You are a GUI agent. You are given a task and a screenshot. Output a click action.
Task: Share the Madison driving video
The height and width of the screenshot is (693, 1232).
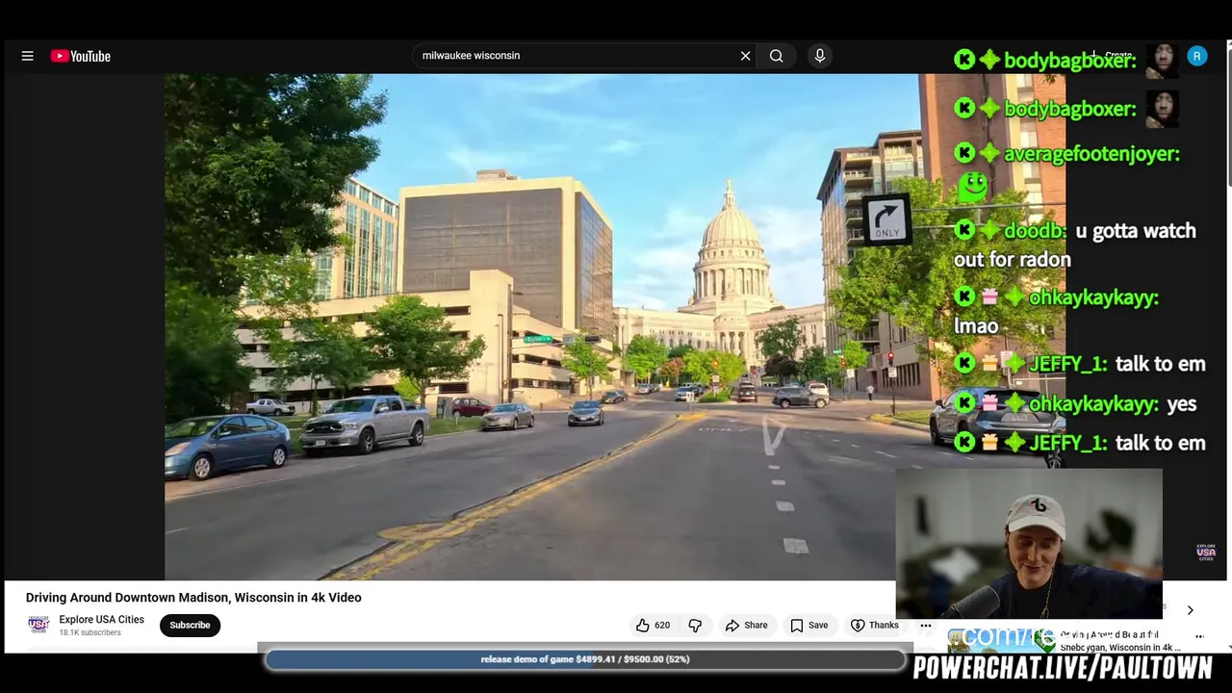746,626
